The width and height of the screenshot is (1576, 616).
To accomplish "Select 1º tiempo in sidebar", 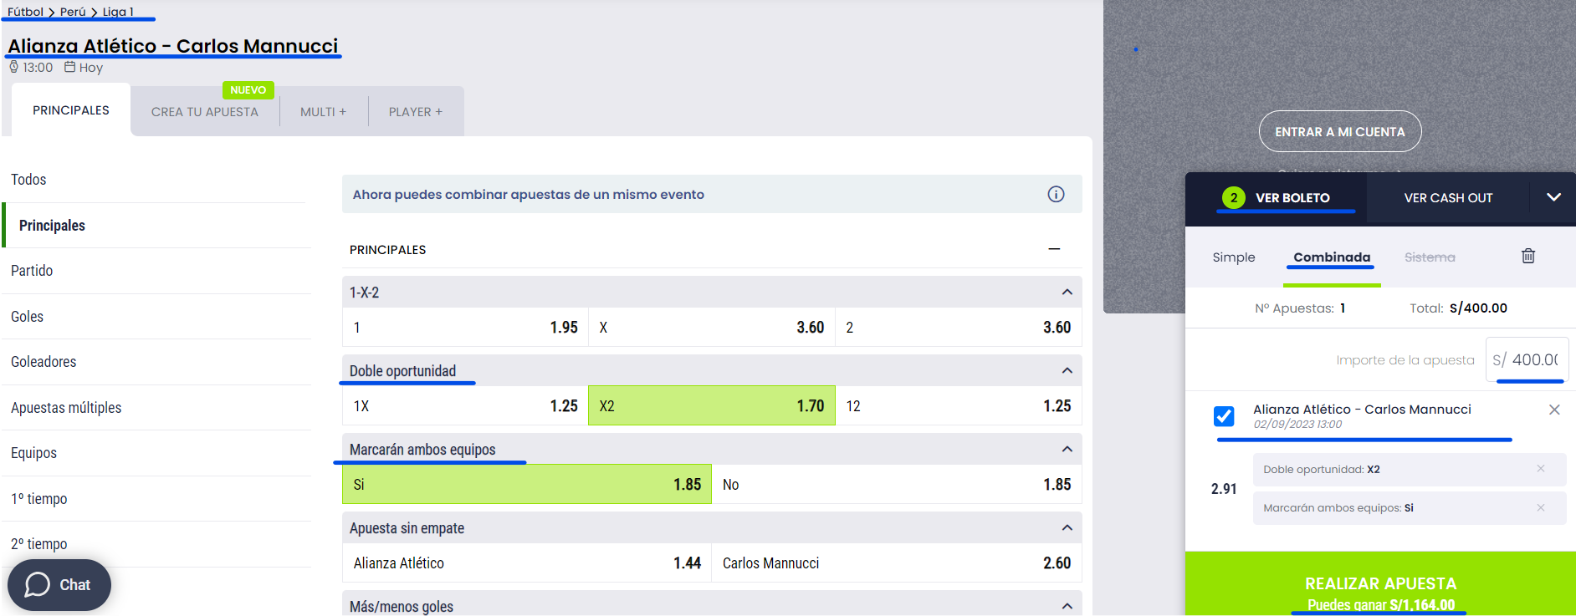I will [38, 499].
